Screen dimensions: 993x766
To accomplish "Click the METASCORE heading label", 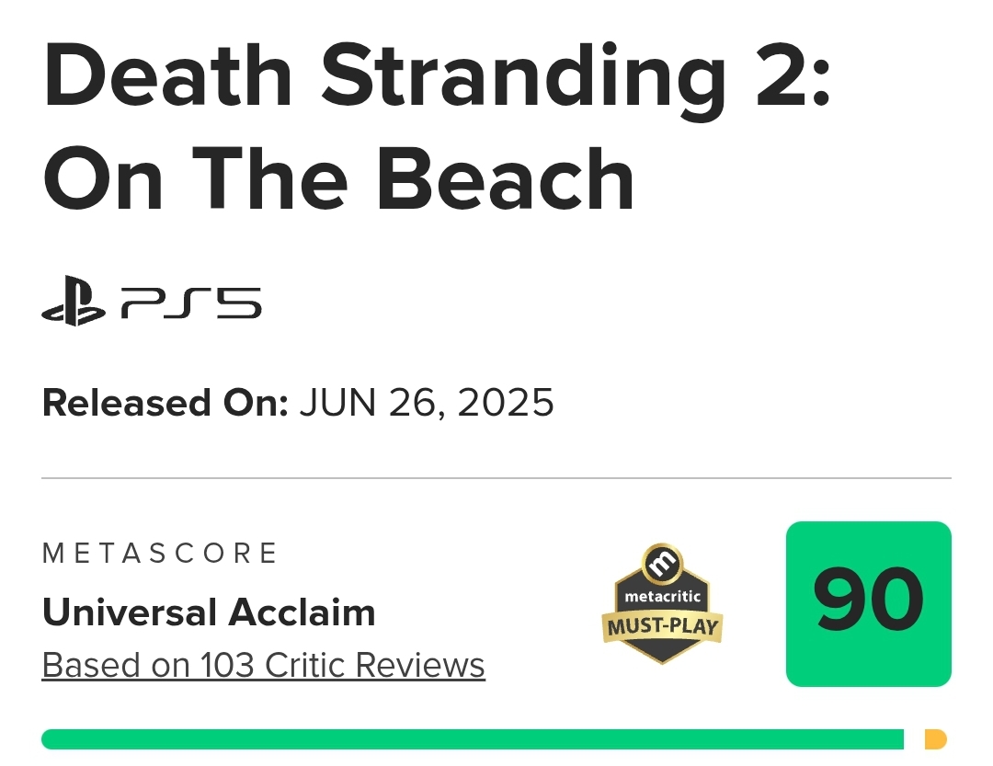I will (160, 553).
